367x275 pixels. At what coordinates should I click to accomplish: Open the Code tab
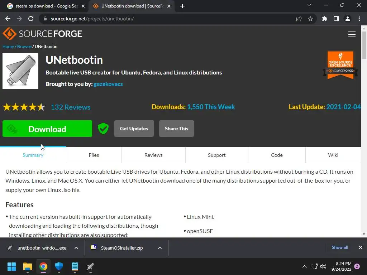[x=277, y=155]
